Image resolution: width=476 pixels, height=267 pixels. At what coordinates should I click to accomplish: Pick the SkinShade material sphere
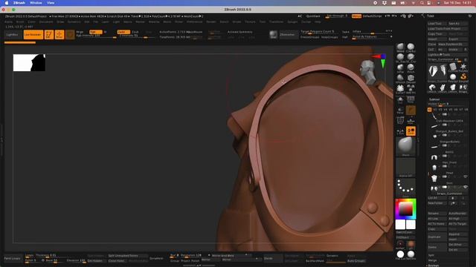pyautogui.click(x=411, y=254)
